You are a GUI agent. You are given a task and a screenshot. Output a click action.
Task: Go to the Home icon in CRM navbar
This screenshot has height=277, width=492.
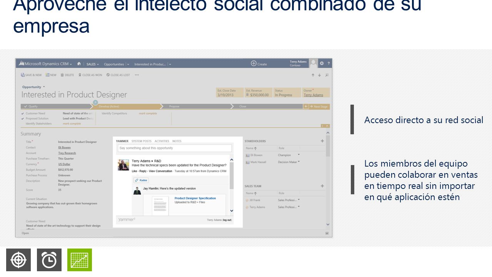[79, 64]
